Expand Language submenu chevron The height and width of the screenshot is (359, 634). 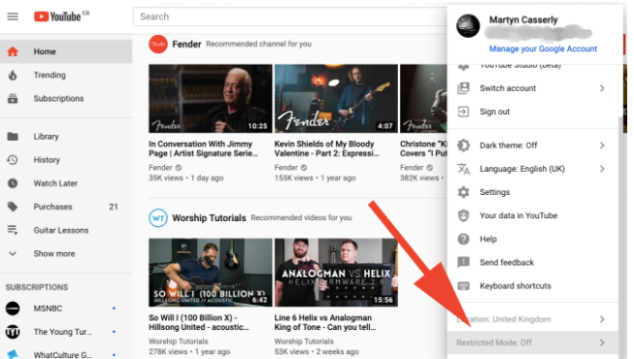coord(603,169)
